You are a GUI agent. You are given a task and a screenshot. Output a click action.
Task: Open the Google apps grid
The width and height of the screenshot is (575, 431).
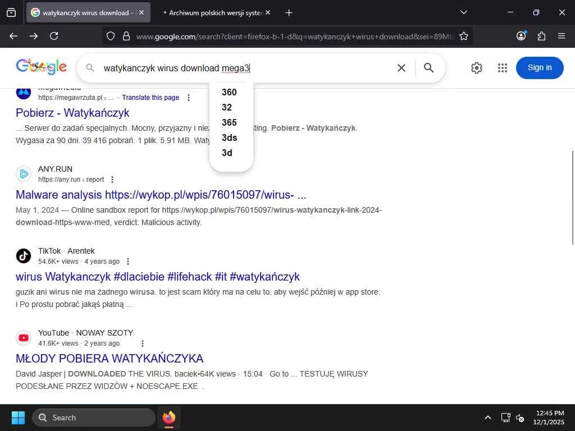pyautogui.click(x=503, y=68)
